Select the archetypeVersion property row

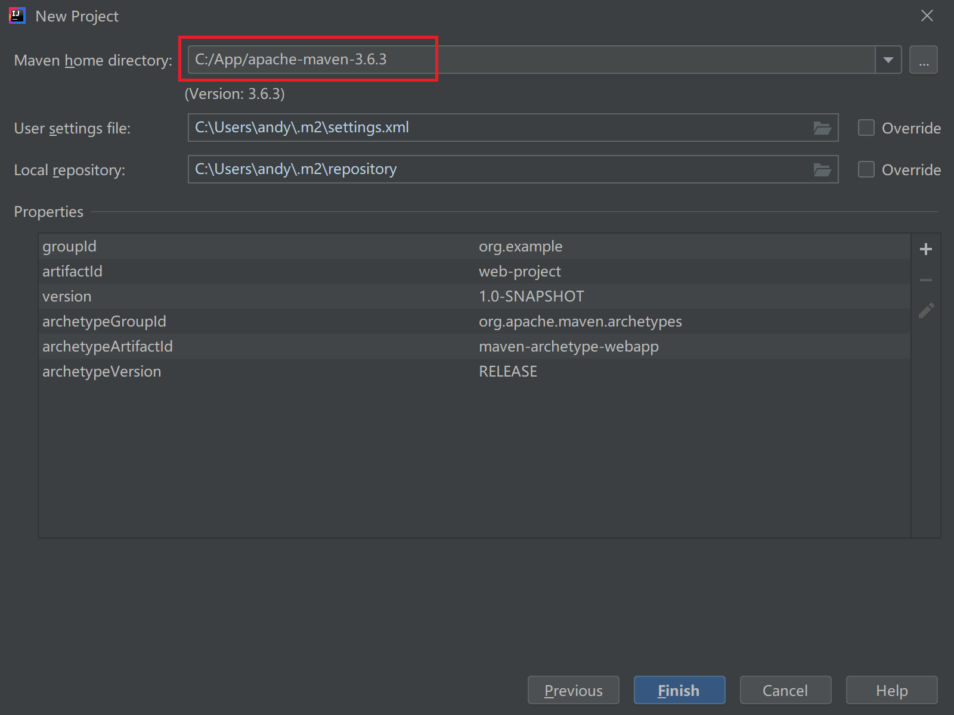point(475,371)
